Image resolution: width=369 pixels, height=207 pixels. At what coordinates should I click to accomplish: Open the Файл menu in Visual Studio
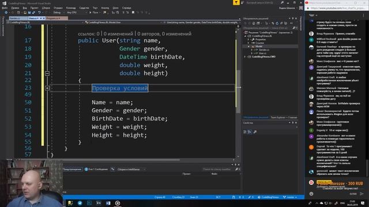coord(5,8)
